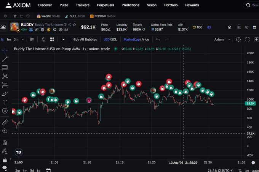Favorite BUDDY with the star icon
Image resolution: width=259 pixels, height=172 pixels.
pyautogui.click(x=74, y=25)
